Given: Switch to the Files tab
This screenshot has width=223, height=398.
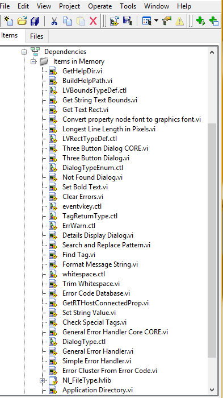Looking at the screenshot, I should click(x=36, y=36).
